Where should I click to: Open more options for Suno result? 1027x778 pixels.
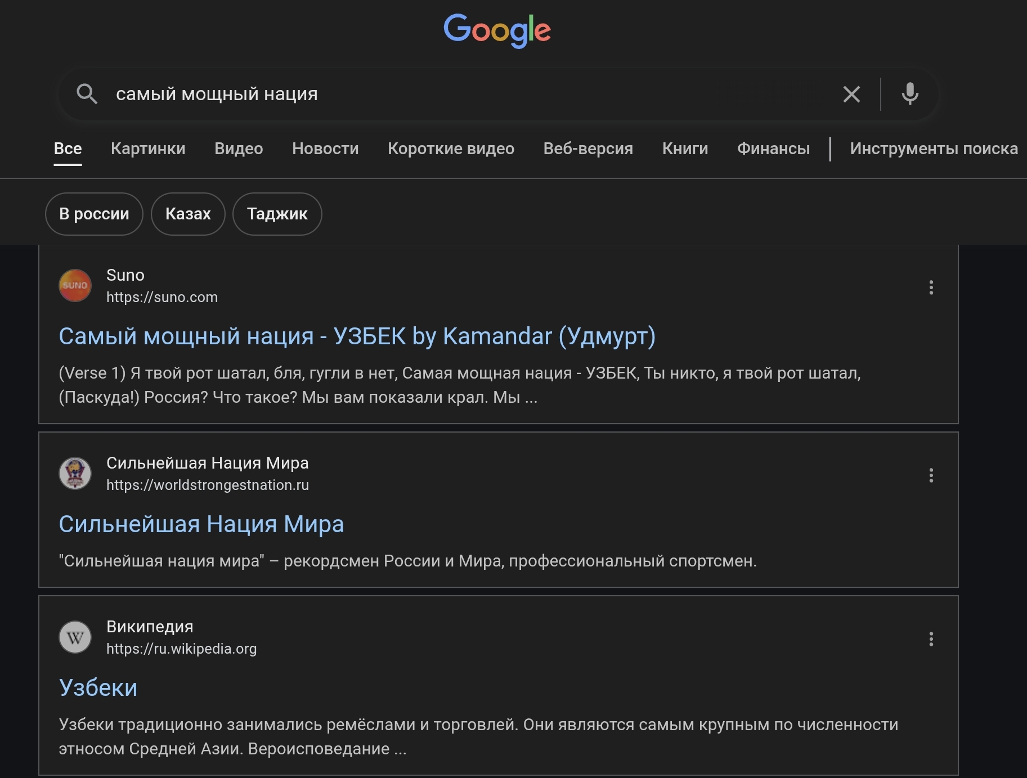(931, 287)
